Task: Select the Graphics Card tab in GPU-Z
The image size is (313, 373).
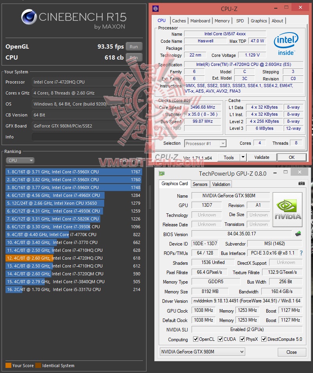Action: tap(174, 184)
